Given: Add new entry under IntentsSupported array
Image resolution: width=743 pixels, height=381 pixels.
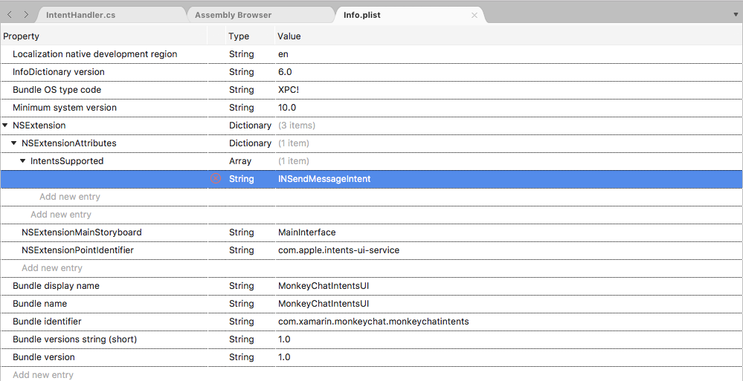Looking at the screenshot, I should pos(69,197).
